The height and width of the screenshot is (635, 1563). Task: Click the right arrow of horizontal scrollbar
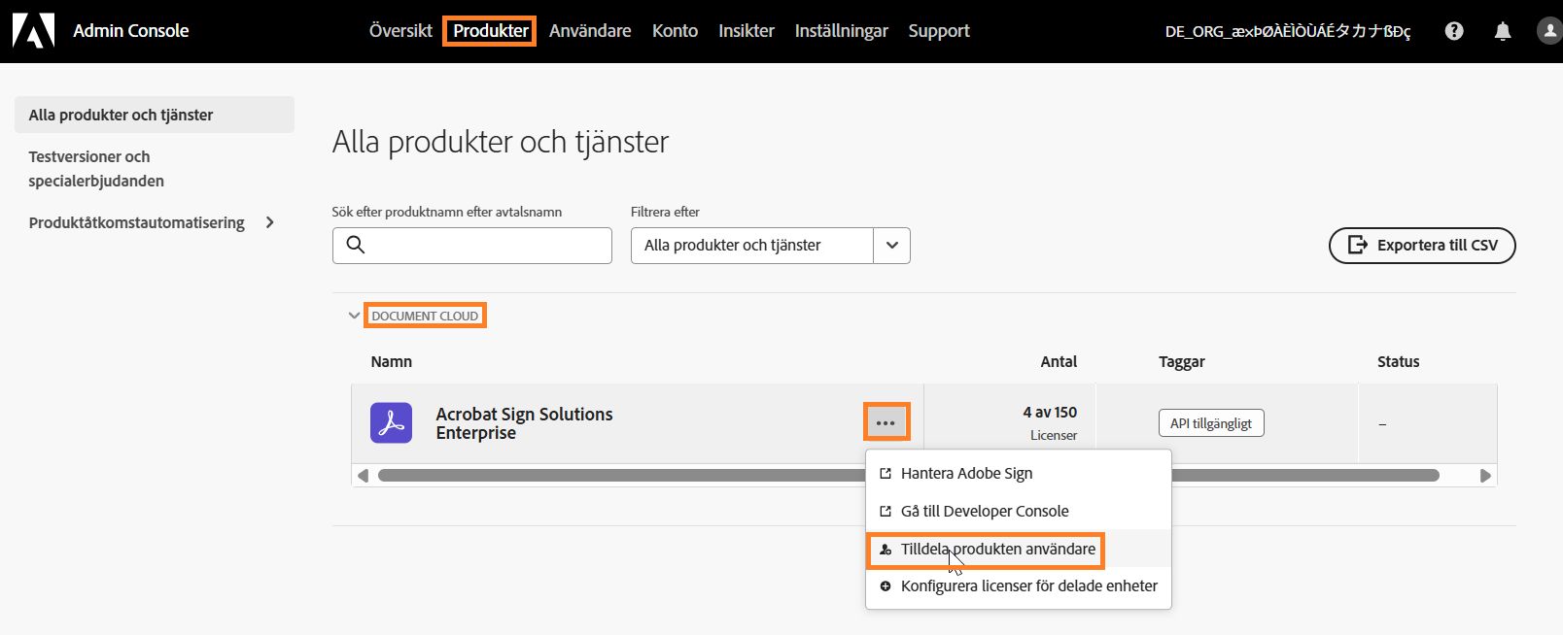coord(1485,476)
